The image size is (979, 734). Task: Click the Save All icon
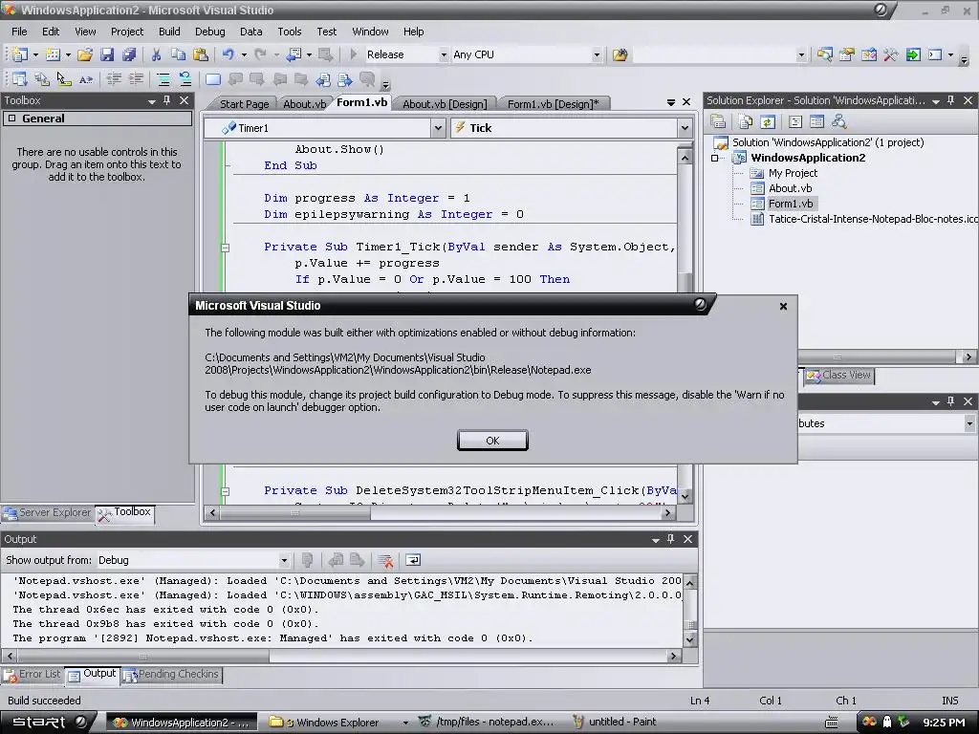point(129,54)
